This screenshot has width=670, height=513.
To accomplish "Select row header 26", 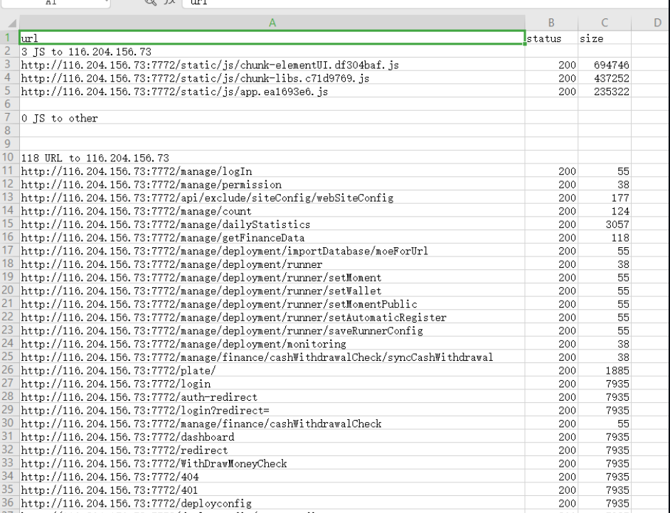I will pos(8,370).
